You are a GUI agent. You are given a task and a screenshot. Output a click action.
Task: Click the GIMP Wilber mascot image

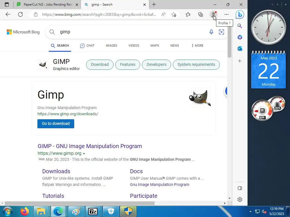coord(200,98)
